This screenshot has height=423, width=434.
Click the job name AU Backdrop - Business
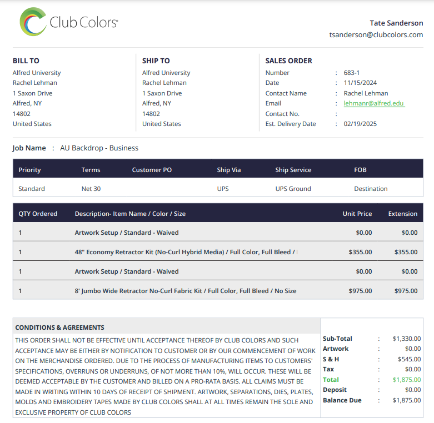99,148
